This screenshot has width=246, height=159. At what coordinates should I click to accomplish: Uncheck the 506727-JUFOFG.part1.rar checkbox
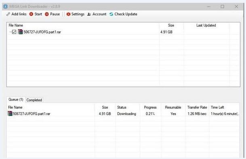click(x=14, y=32)
